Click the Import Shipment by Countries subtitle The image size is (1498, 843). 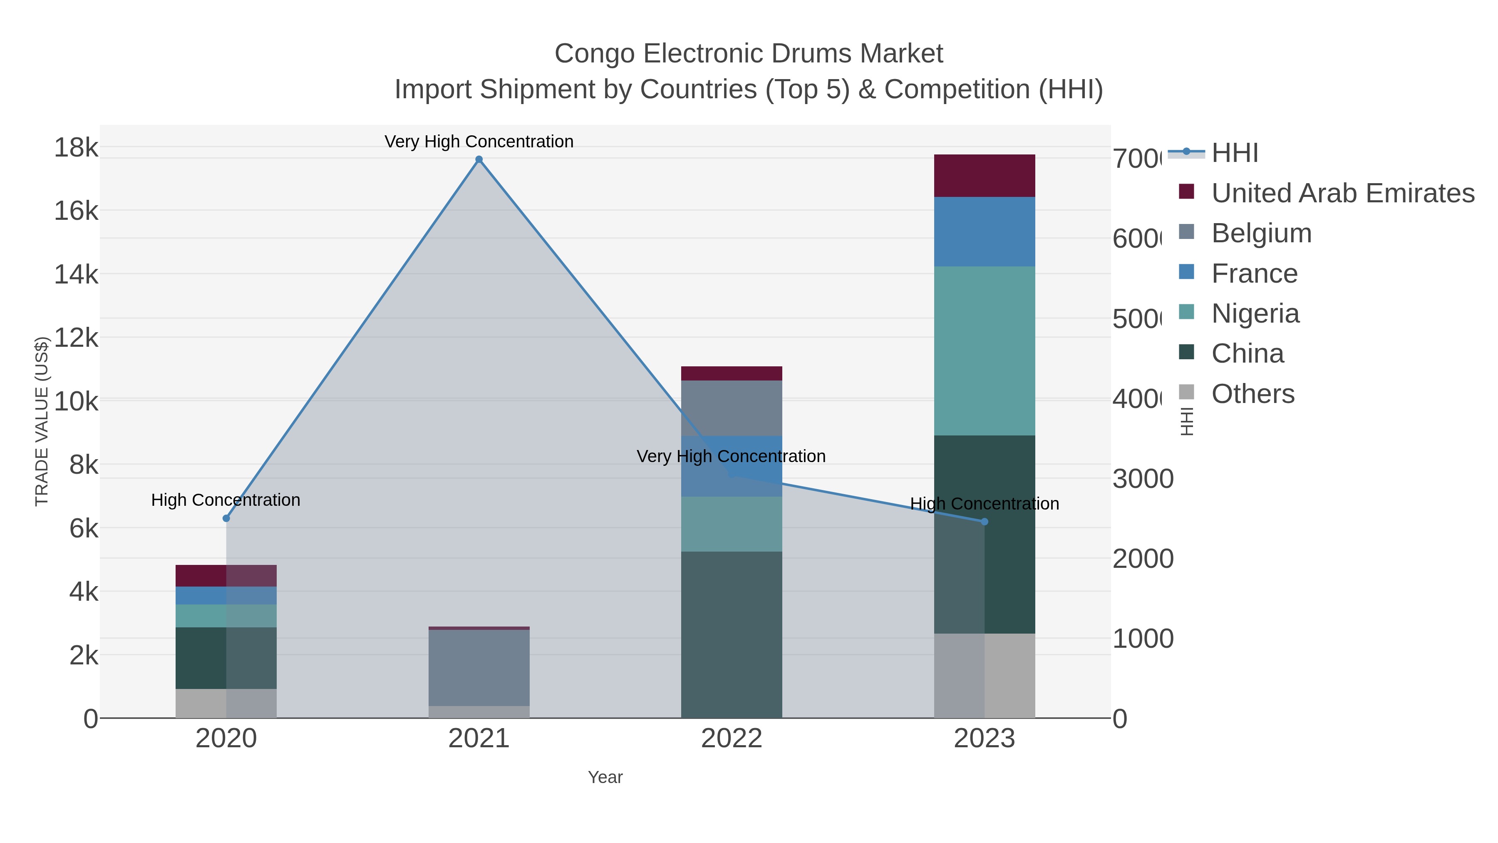pos(749,90)
